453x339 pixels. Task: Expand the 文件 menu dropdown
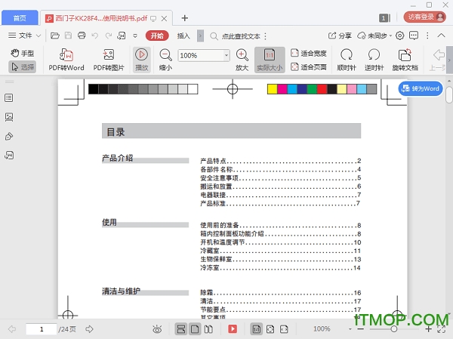pyautogui.click(x=25, y=35)
